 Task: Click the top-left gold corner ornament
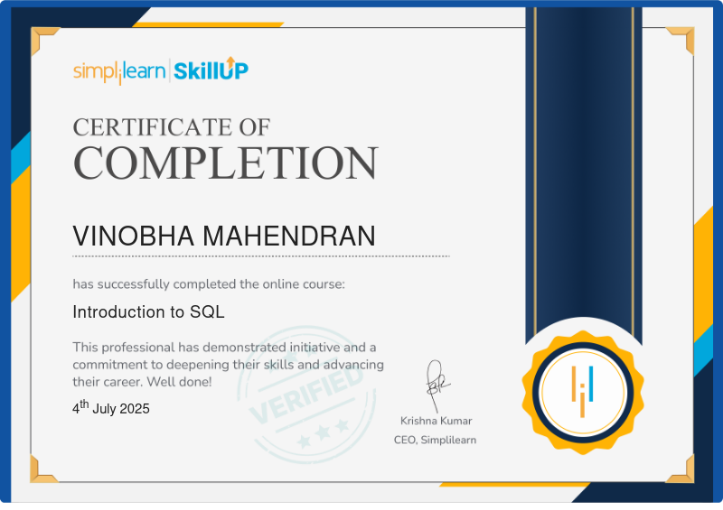(x=42, y=40)
